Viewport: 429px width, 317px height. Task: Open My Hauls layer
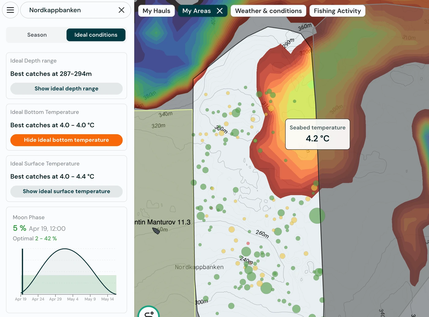point(156,11)
